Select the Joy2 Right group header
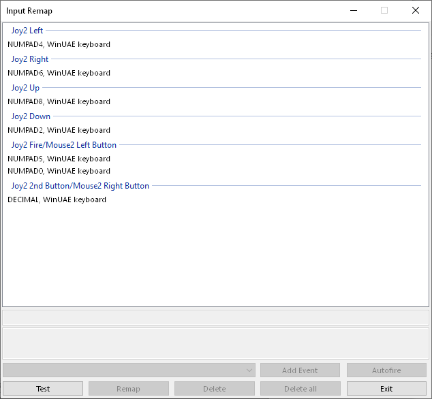This screenshot has width=432, height=399. [x=30, y=59]
